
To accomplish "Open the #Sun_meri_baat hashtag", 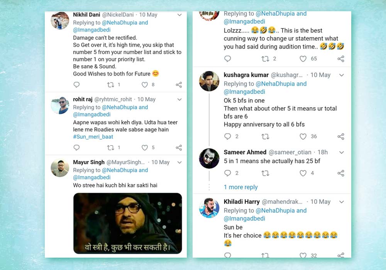I will click(x=93, y=137).
